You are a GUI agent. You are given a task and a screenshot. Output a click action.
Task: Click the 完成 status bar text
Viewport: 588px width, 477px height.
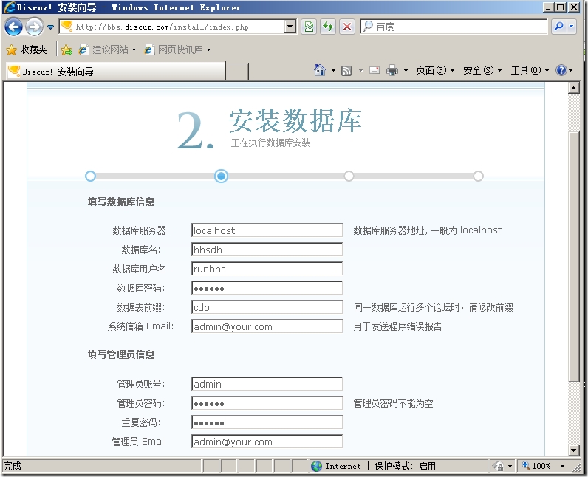coord(12,466)
